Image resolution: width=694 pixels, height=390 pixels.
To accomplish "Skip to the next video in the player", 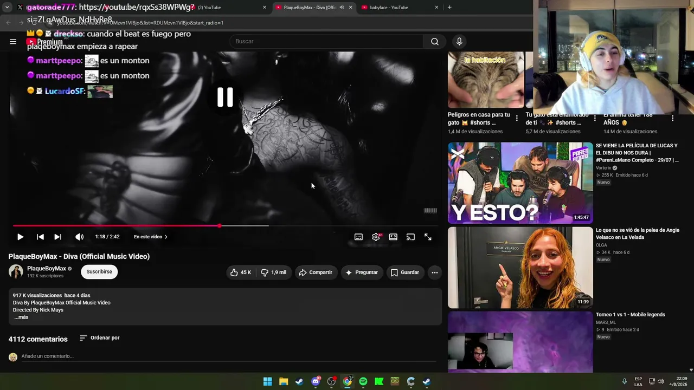I will point(57,237).
